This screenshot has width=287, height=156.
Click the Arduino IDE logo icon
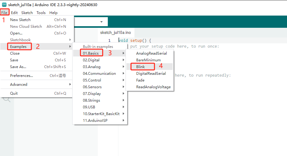tap(4, 5)
